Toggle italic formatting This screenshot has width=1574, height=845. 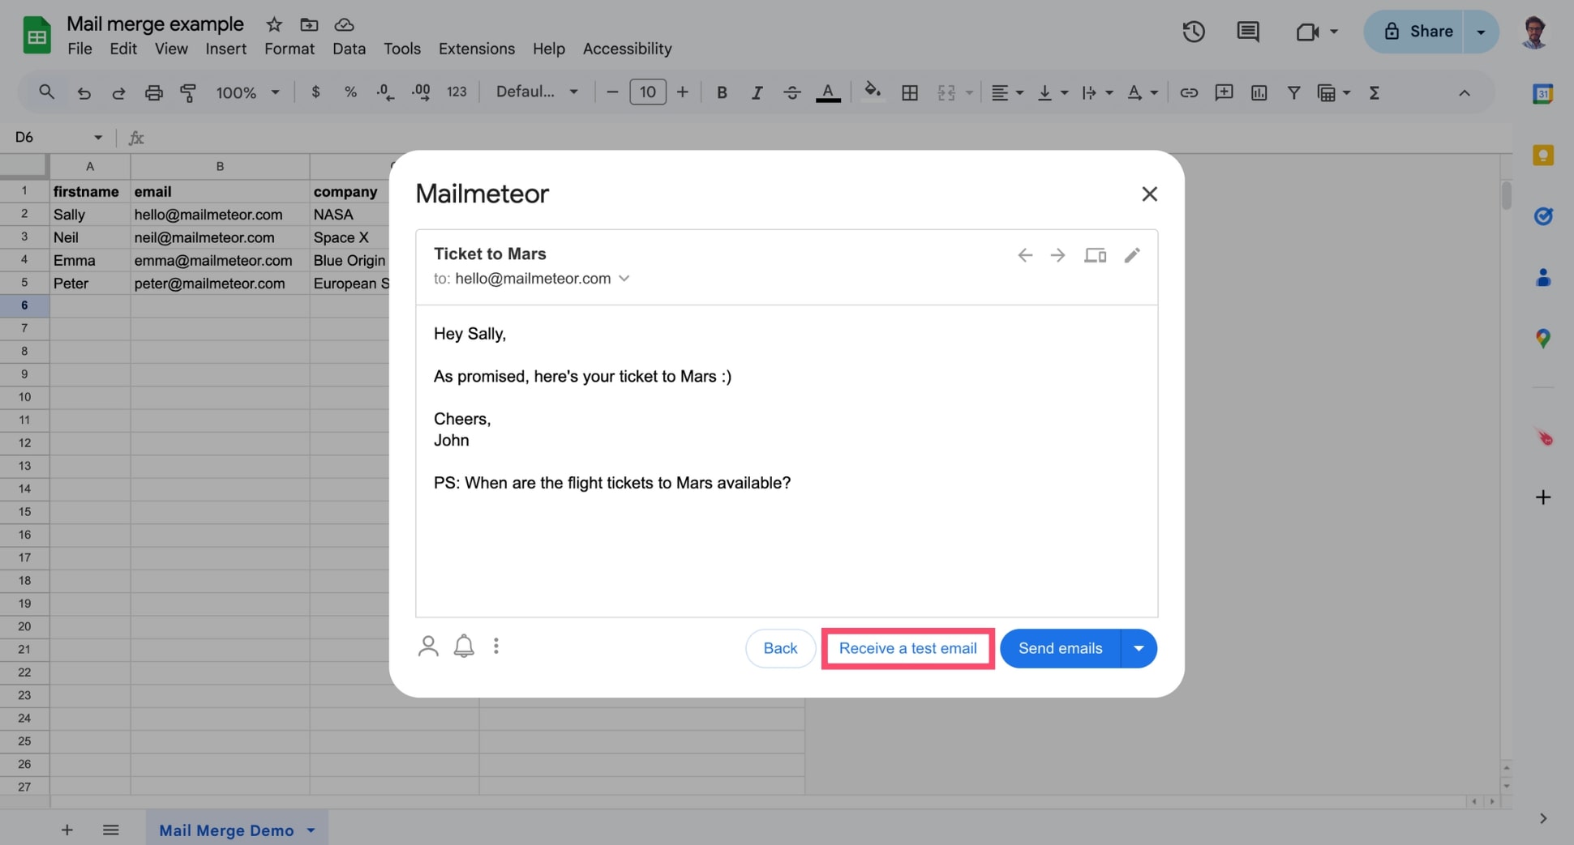click(757, 92)
